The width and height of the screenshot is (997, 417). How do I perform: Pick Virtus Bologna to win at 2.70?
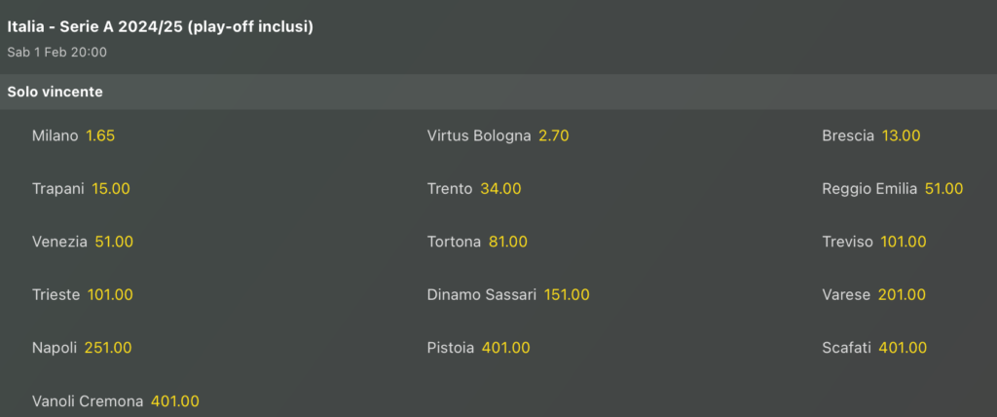[x=553, y=136]
